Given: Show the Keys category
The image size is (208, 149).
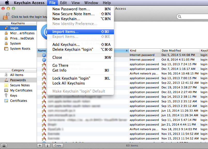Looking at the screenshot, I should [x=18, y=96].
